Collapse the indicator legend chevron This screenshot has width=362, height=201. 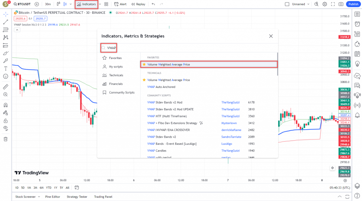(x=17, y=30)
